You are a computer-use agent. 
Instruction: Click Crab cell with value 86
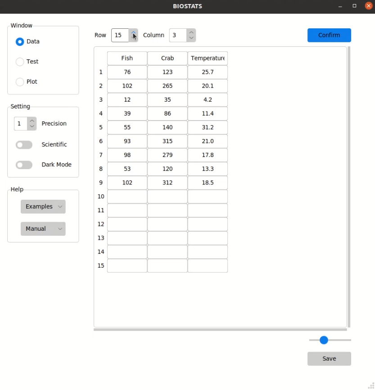[x=167, y=114]
